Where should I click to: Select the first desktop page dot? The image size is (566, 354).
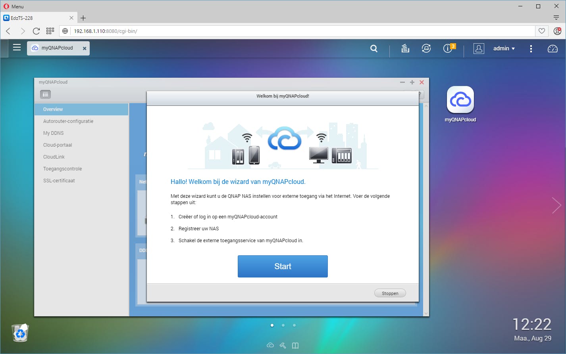[272, 325]
